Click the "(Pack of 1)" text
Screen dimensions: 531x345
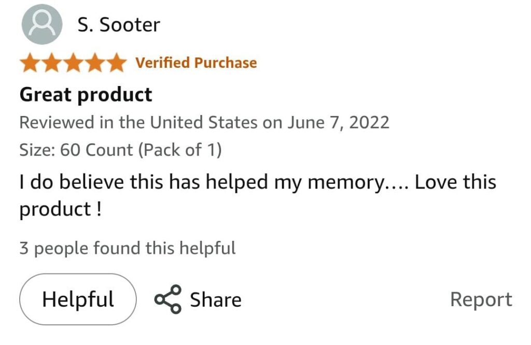click(x=179, y=150)
